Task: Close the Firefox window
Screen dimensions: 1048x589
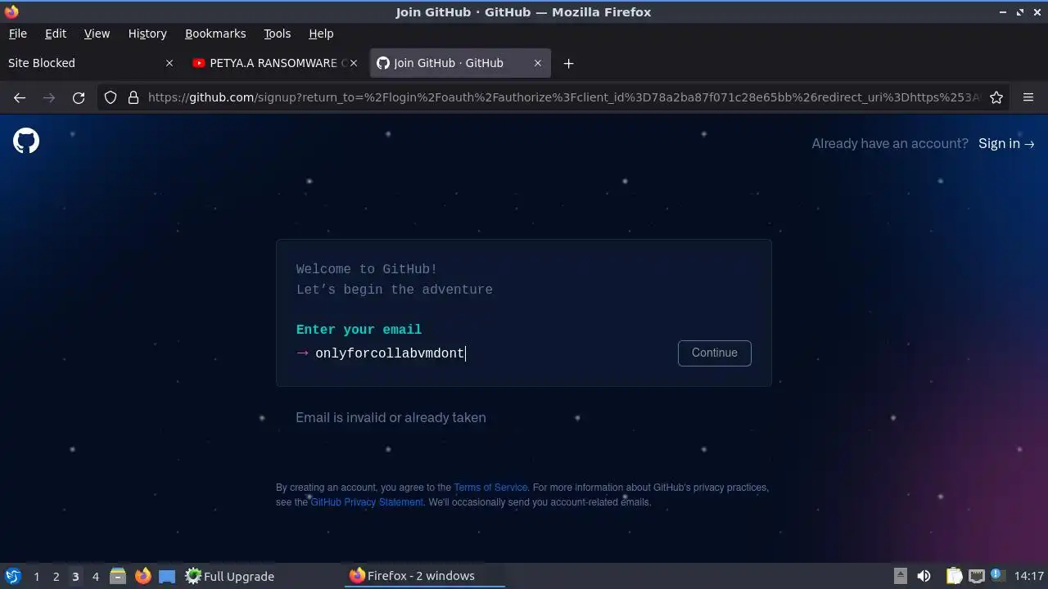Action: click(1037, 12)
